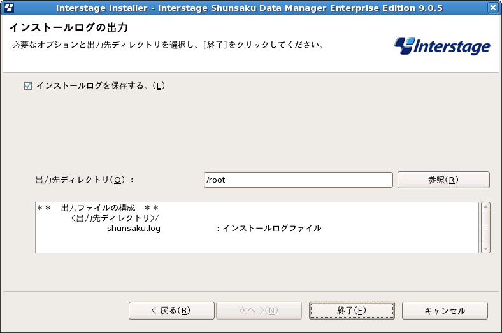Cancel using the キャンセル button
The height and width of the screenshot is (333, 502).
tap(445, 311)
